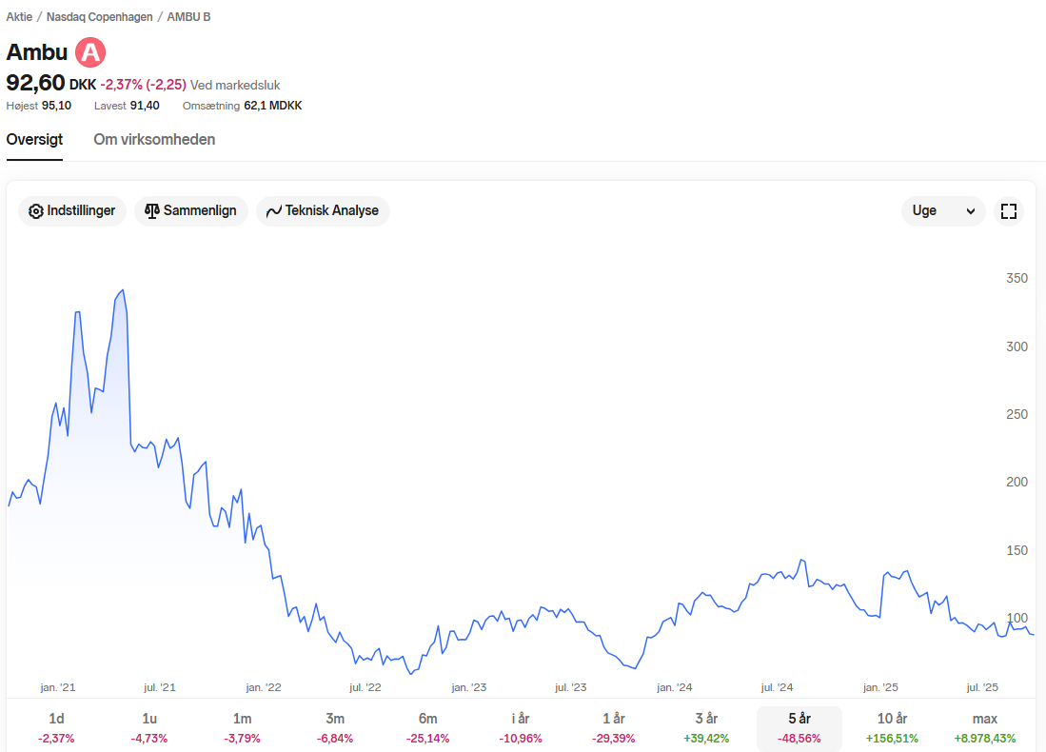
Task: Select the 10 år time range
Action: click(892, 727)
